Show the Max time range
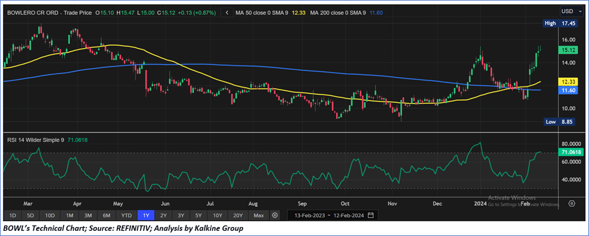Screen dimensions: 589x236 coord(258,215)
